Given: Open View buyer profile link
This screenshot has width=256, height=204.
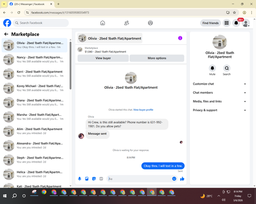Looking at the screenshot, I should point(143,110).
